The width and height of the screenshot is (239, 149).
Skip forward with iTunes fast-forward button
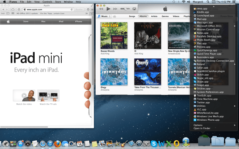click(x=115, y=9)
